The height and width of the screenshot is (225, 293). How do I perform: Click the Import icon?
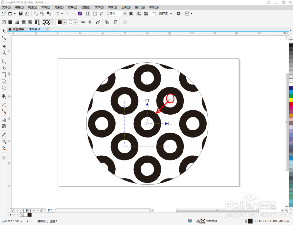point(88,13)
